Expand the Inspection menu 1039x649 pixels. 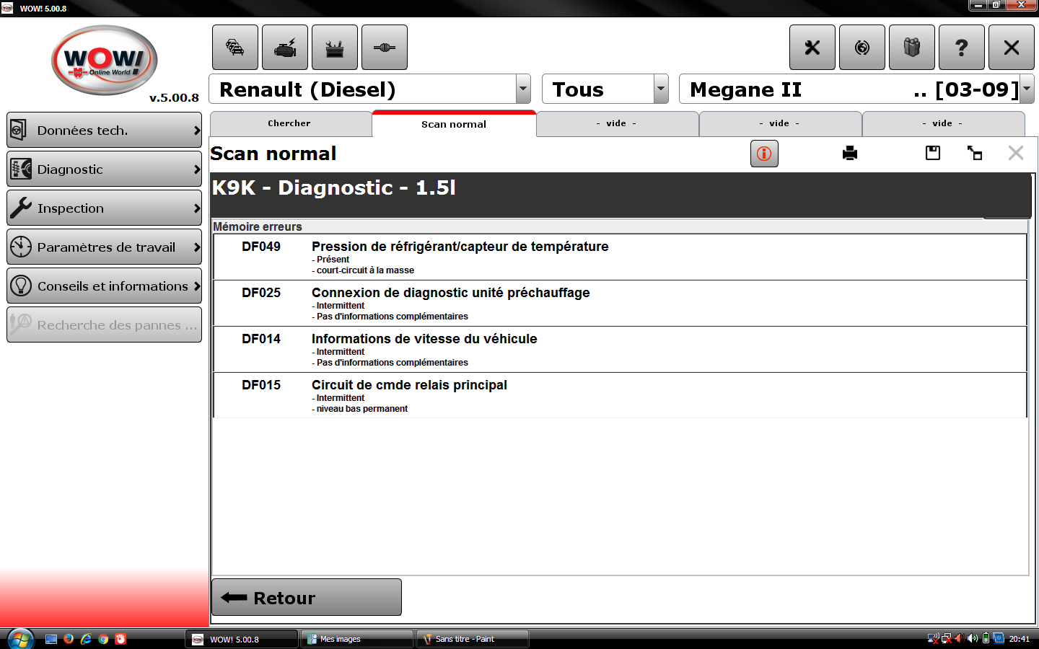coord(105,208)
